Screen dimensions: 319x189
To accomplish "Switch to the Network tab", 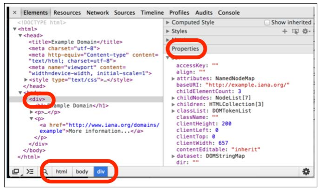I will pyautogui.click(x=98, y=13).
